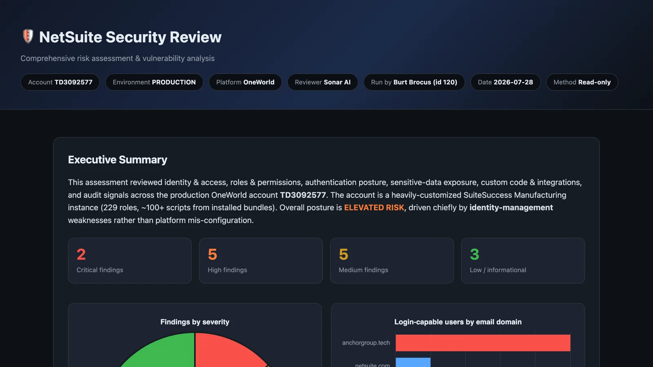The height and width of the screenshot is (367, 653).
Task: Open the 5 Medium findings card
Action: coord(392,261)
